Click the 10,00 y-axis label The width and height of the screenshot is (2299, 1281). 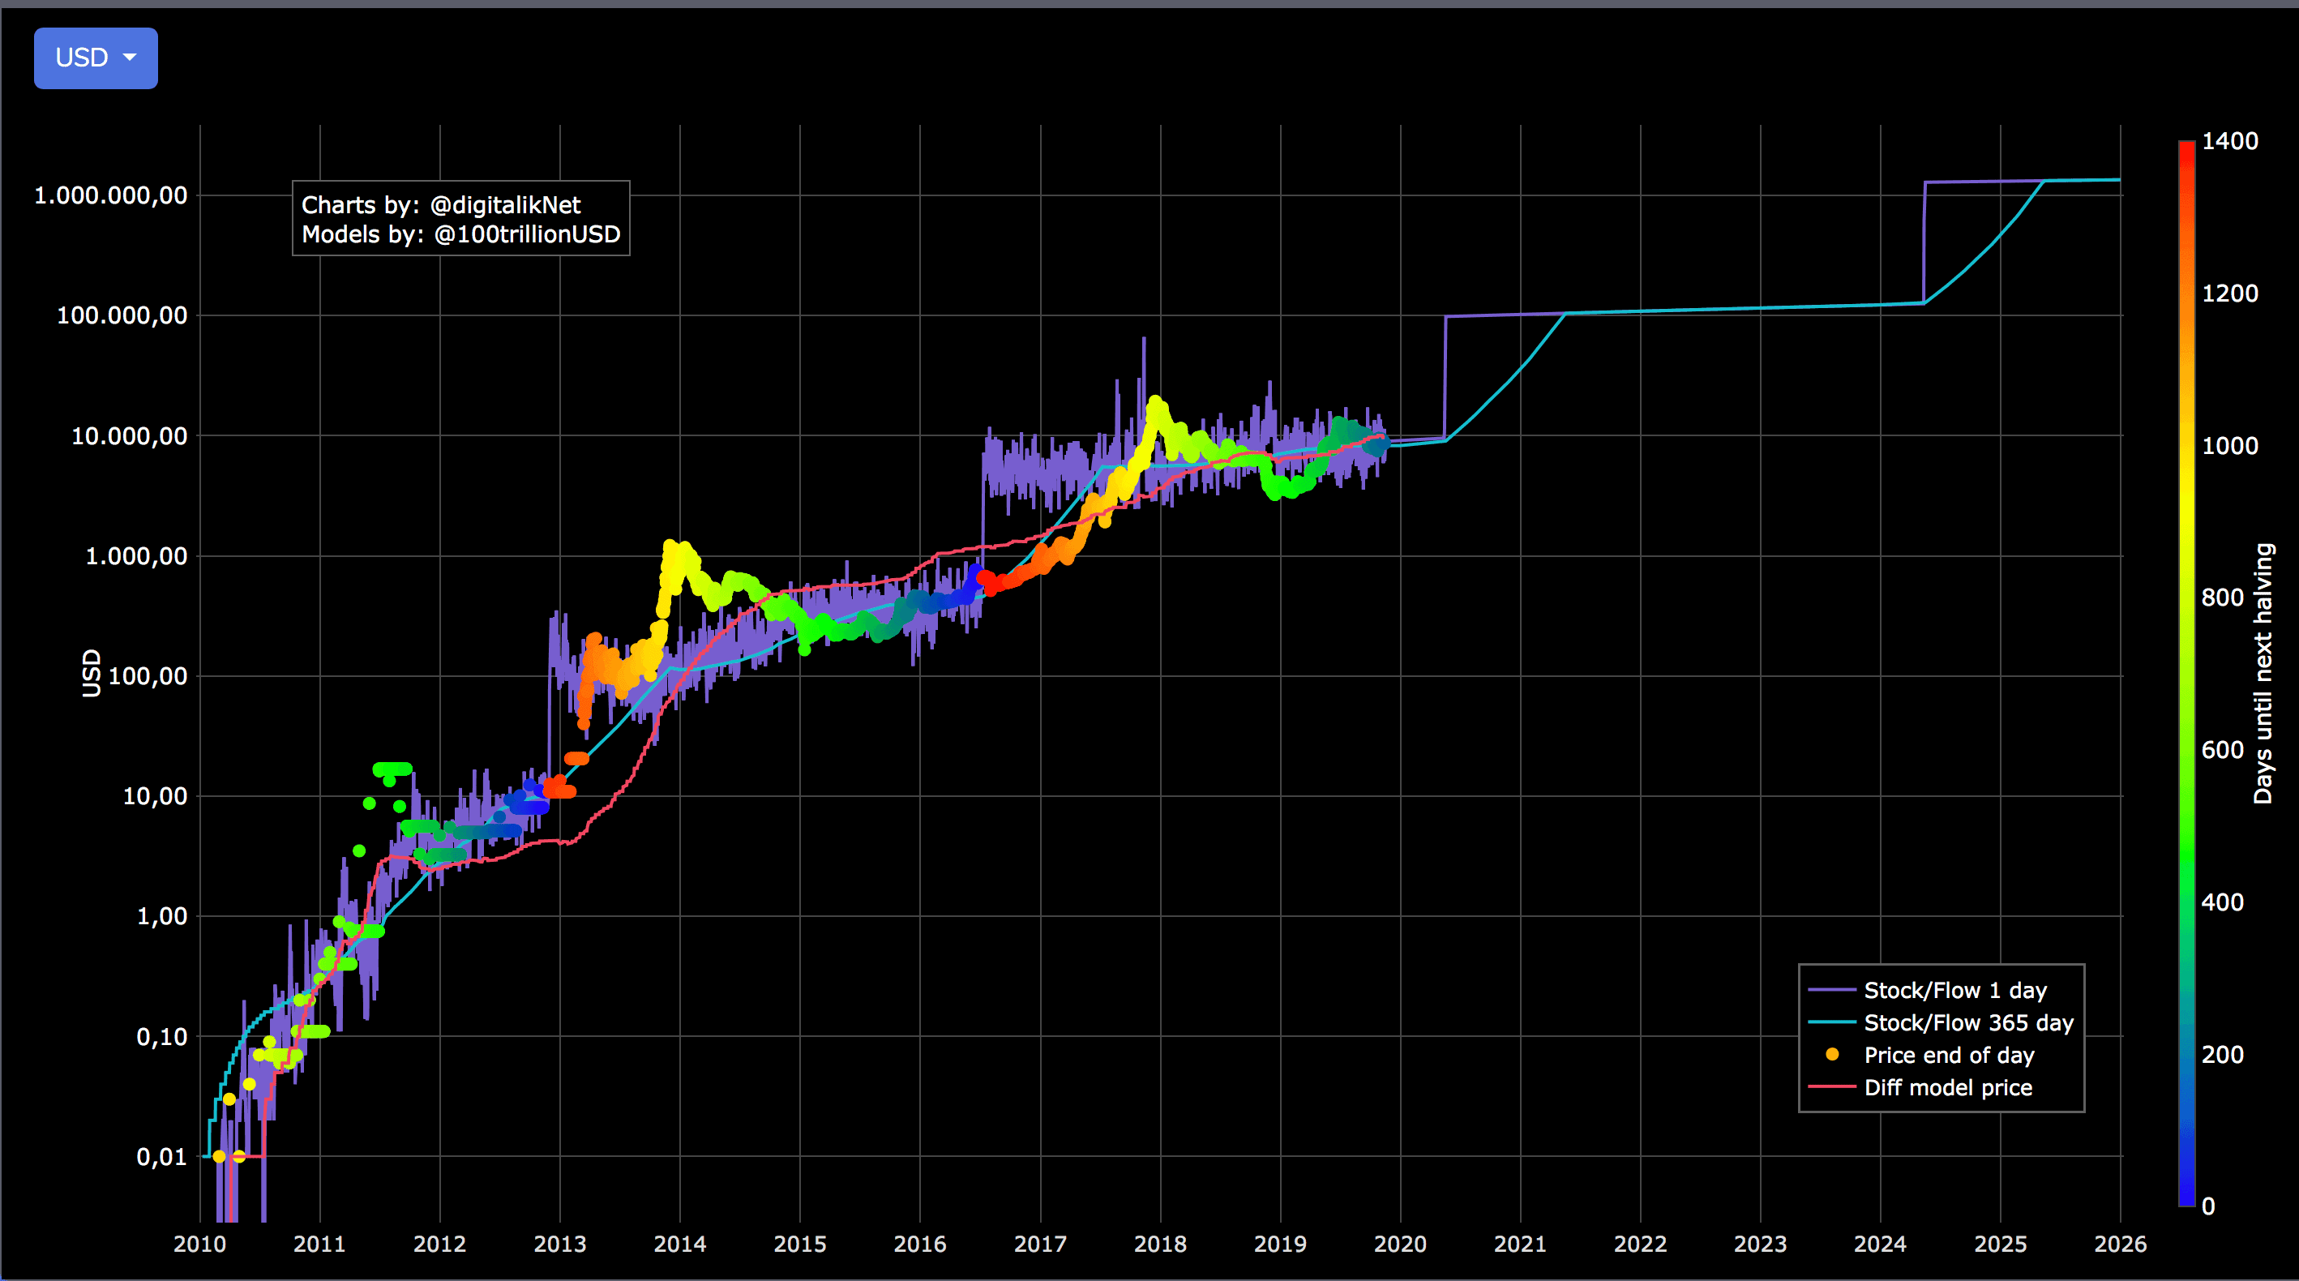point(156,796)
